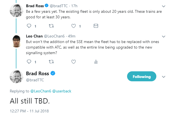Retweet Brad Ross's fleet age tweet
The width and height of the screenshot is (175, 116).
(51, 26)
